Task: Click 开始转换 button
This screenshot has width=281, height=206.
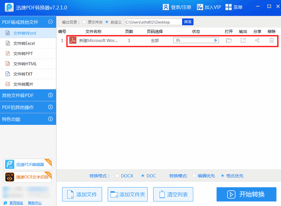Action: 246,194
